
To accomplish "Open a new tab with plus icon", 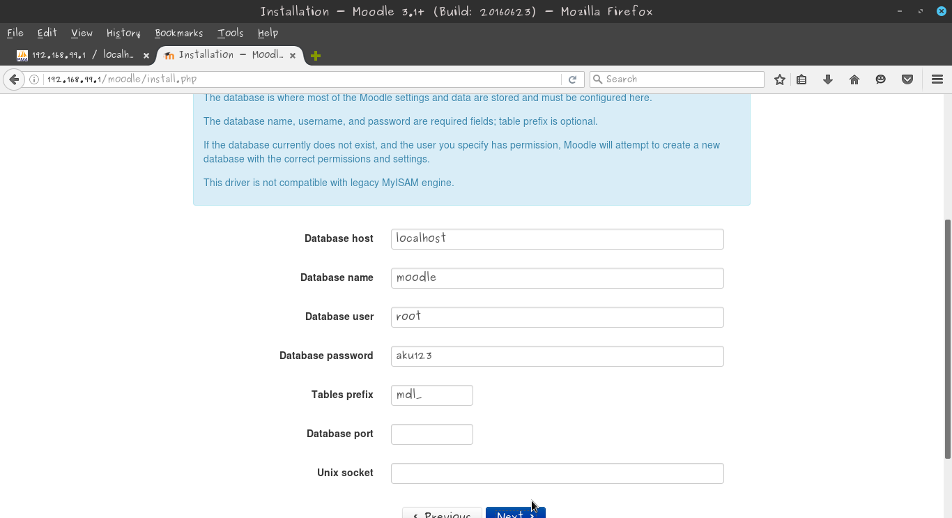I will [316, 56].
